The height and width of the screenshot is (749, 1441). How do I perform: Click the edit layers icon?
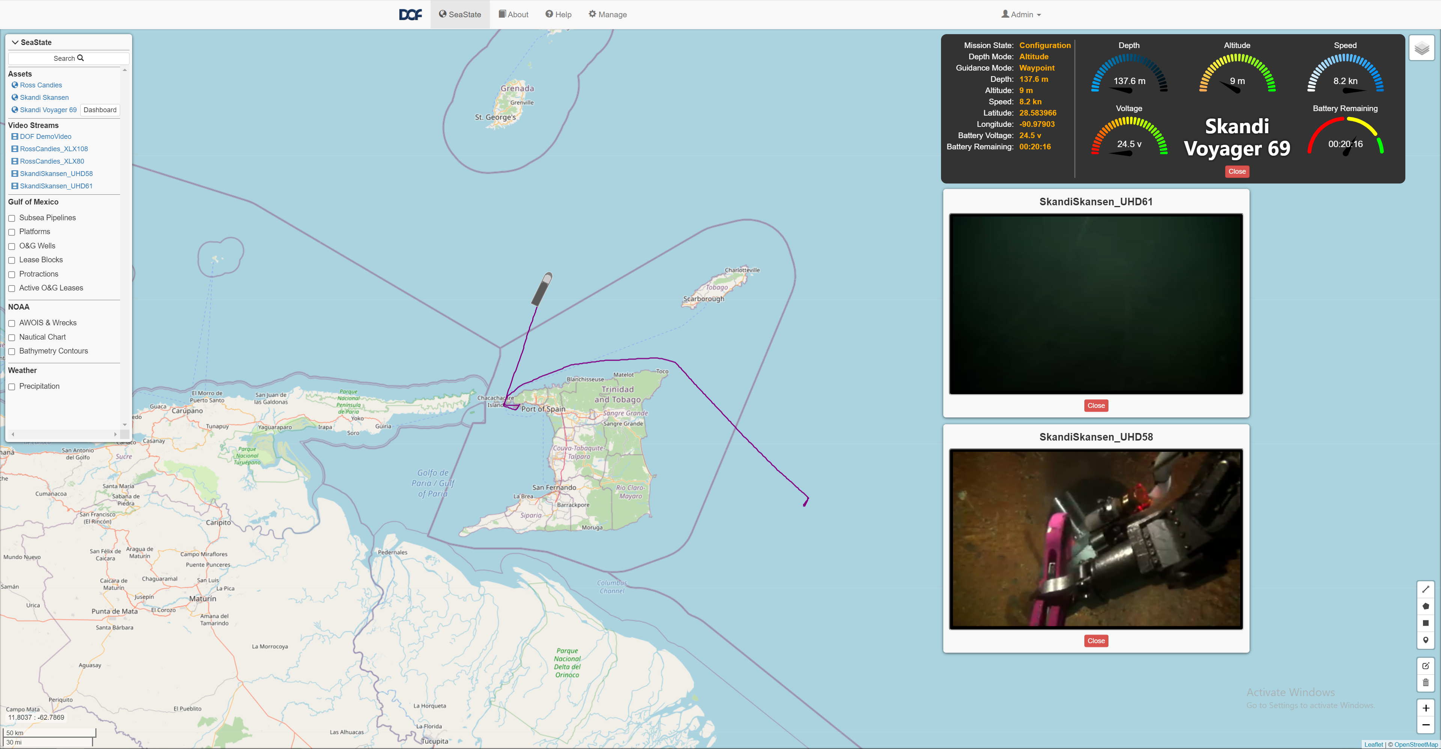[1425, 666]
